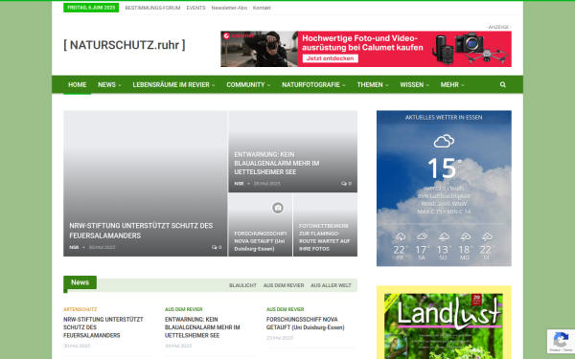Open Newsletter-Abo in the top bar

229,8
